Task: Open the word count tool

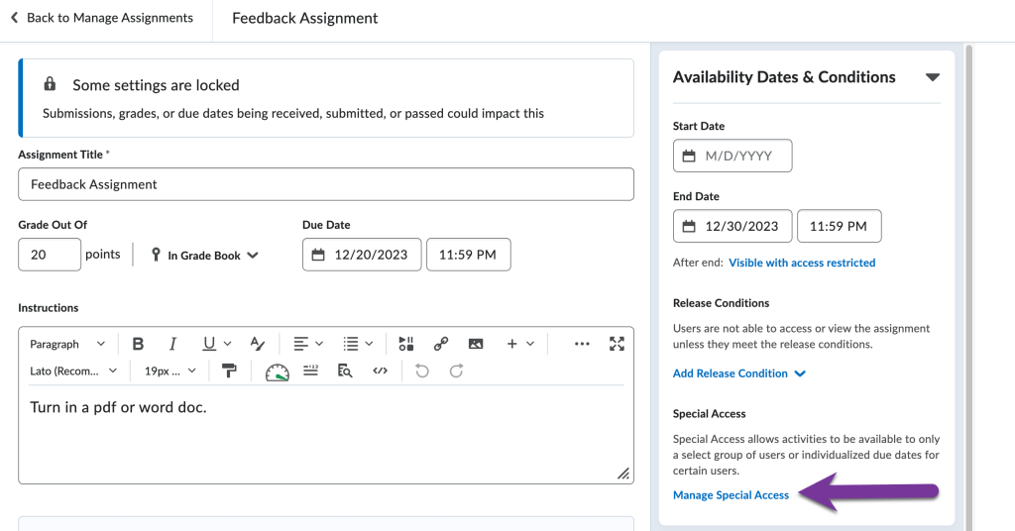Action: tap(310, 372)
